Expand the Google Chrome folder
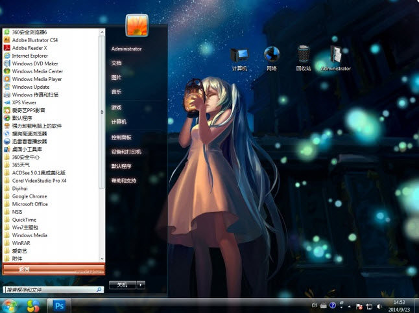This screenshot has height=313, width=419. 26,196
